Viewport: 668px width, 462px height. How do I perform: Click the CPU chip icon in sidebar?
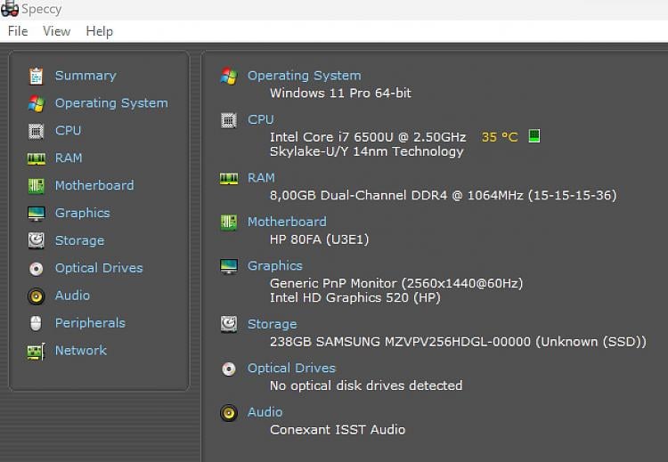pyautogui.click(x=37, y=131)
